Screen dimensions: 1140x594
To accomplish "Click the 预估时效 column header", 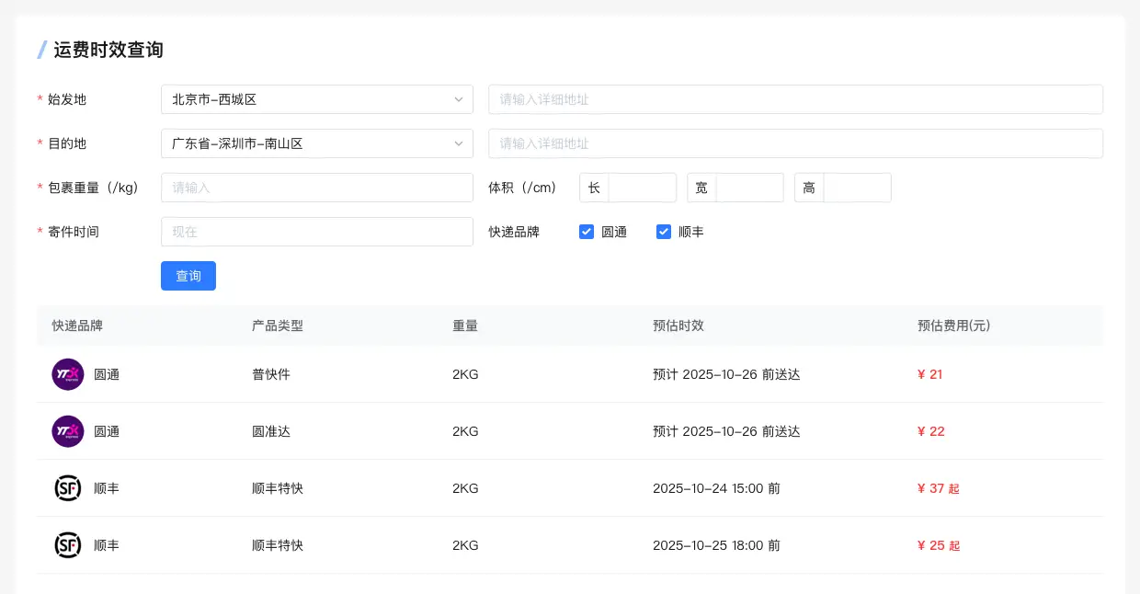I will click(678, 326).
